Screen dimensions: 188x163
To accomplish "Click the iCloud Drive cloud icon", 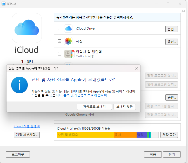I will 68,29.
